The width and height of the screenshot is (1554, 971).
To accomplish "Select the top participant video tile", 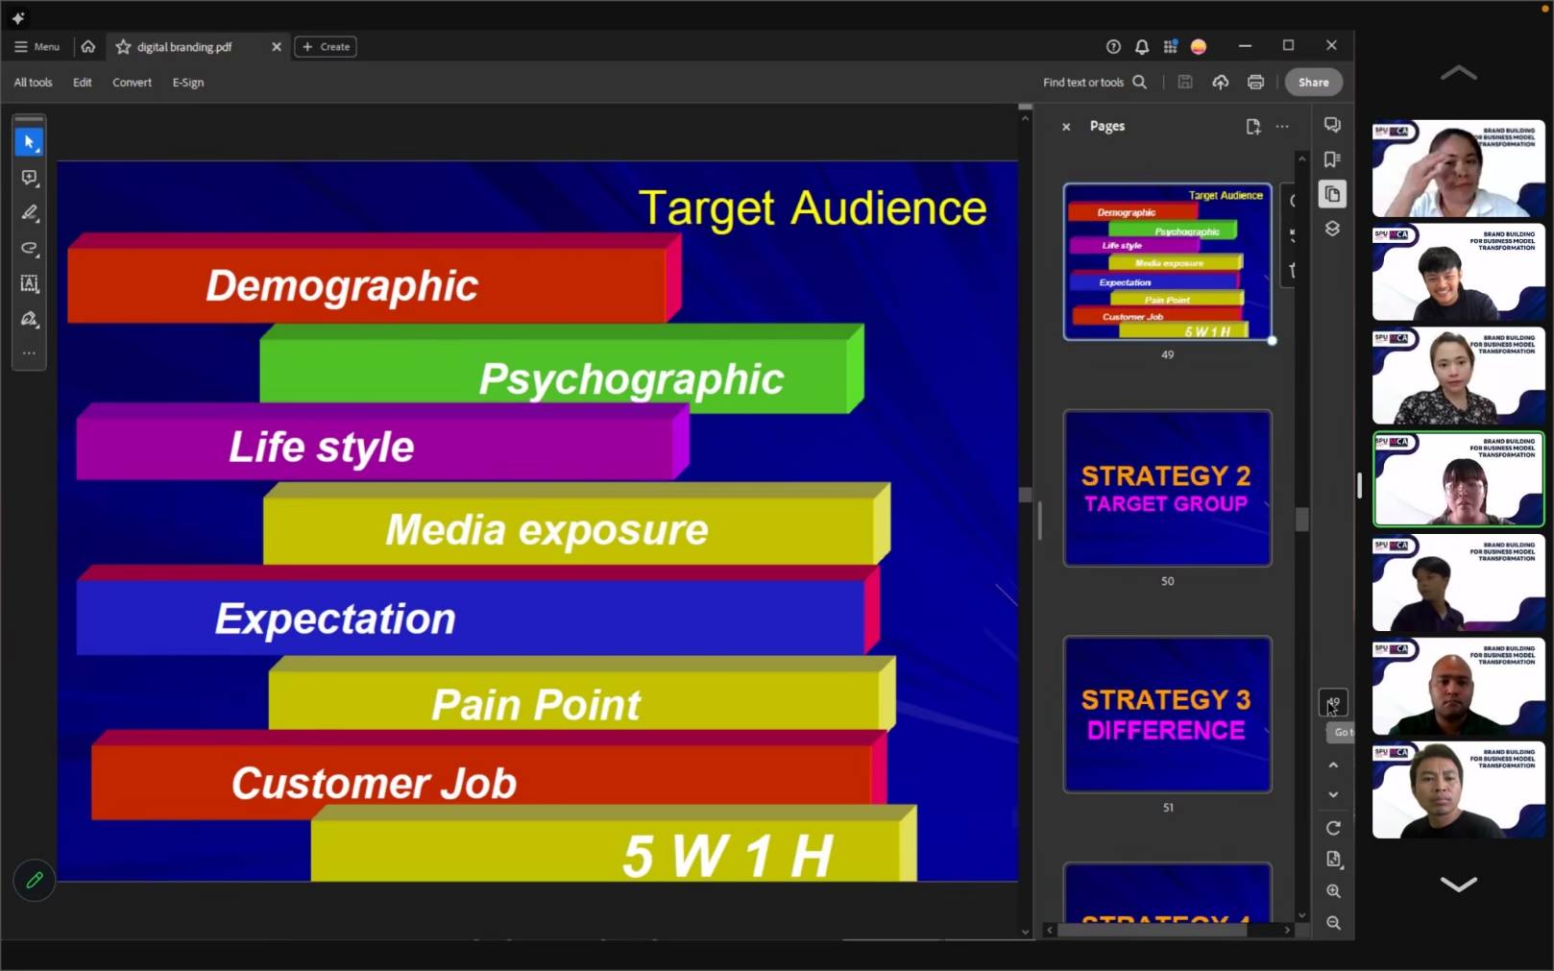I will coord(1459,169).
